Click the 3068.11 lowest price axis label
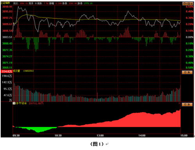This screenshot has width=195, height=150. 7,68
